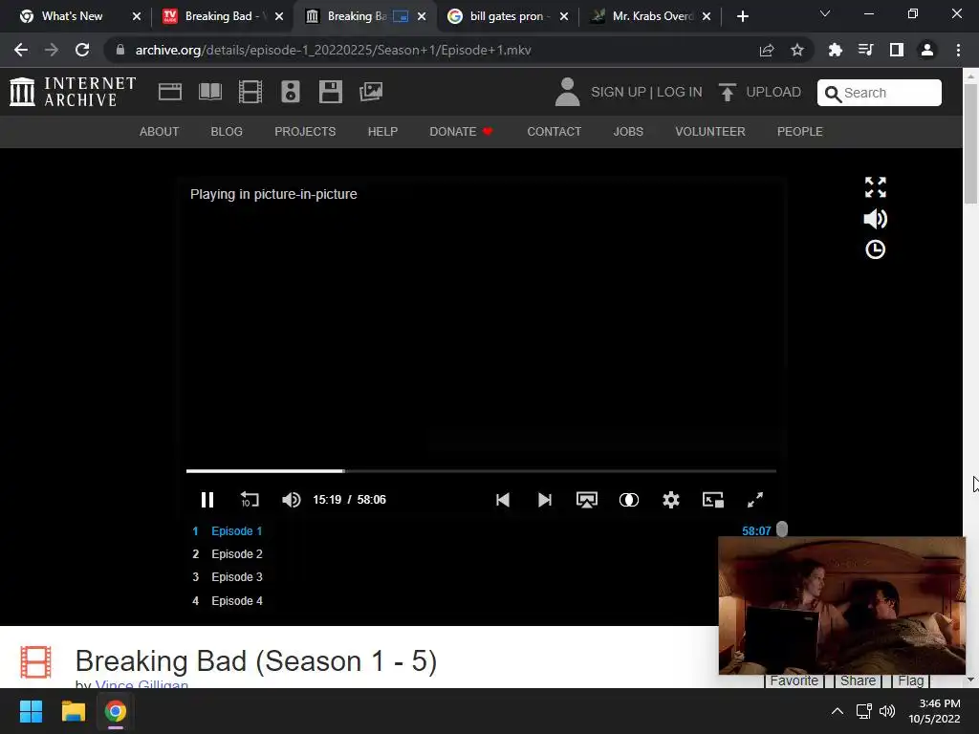Viewport: 979px width, 734px height.
Task: Open the PEOPLE menu item
Action: (x=800, y=132)
